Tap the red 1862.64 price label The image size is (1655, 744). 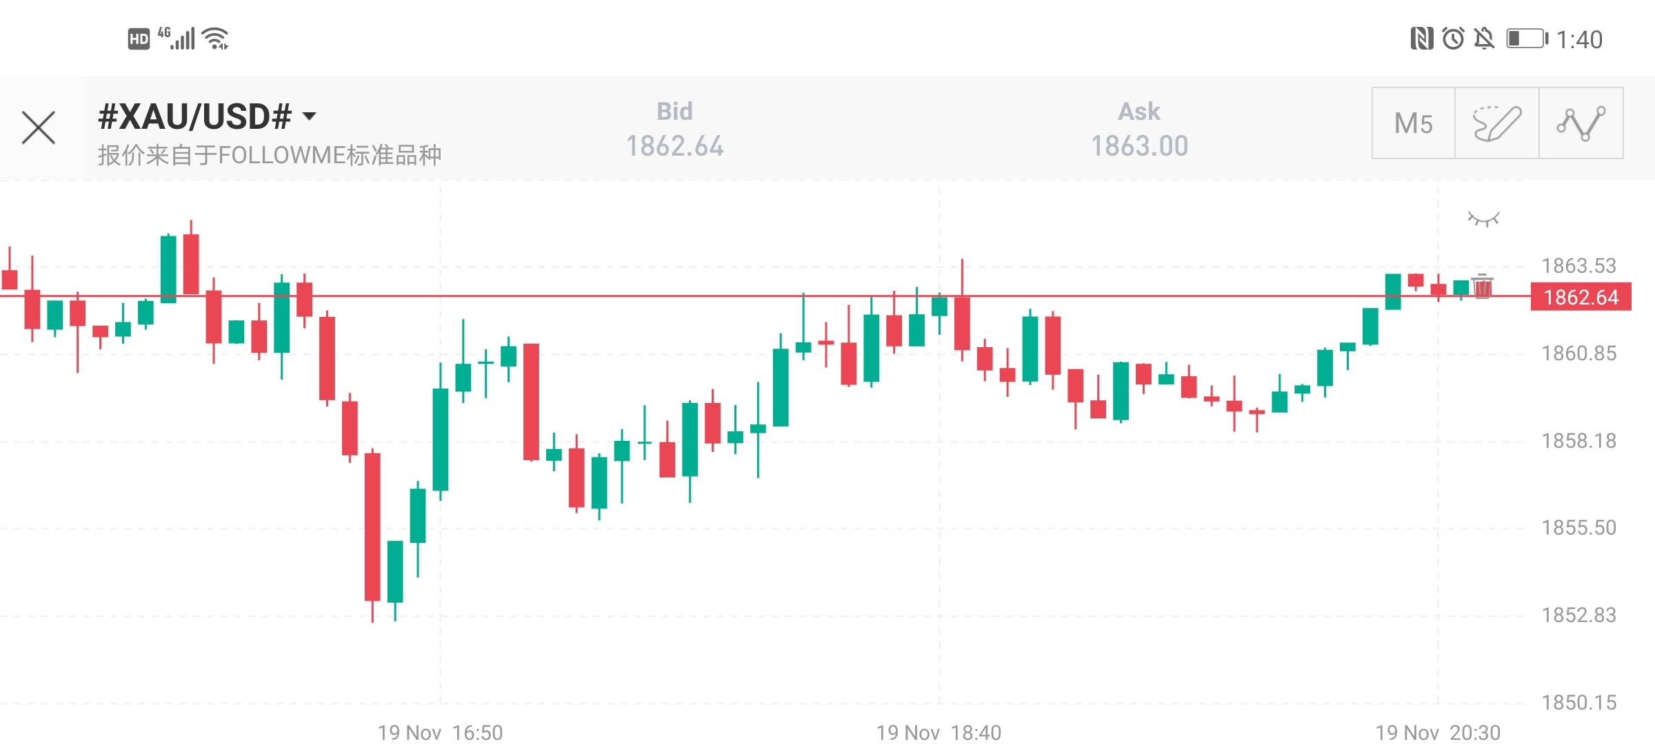coord(1581,297)
